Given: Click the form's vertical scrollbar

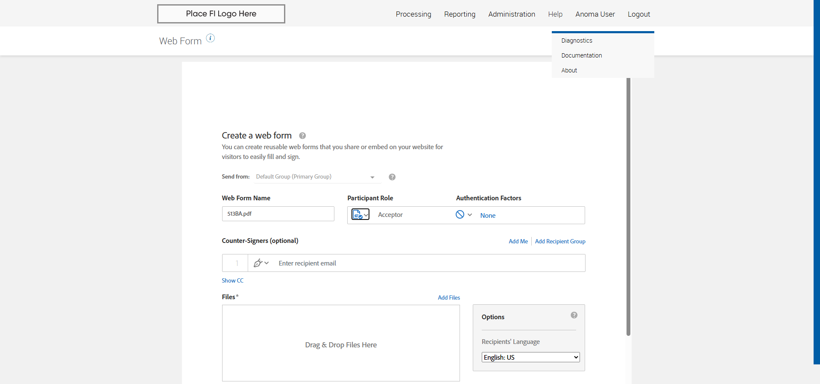Looking at the screenshot, I should (x=628, y=205).
